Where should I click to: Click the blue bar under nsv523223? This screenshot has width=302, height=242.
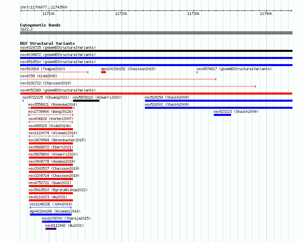(x=222, y=115)
